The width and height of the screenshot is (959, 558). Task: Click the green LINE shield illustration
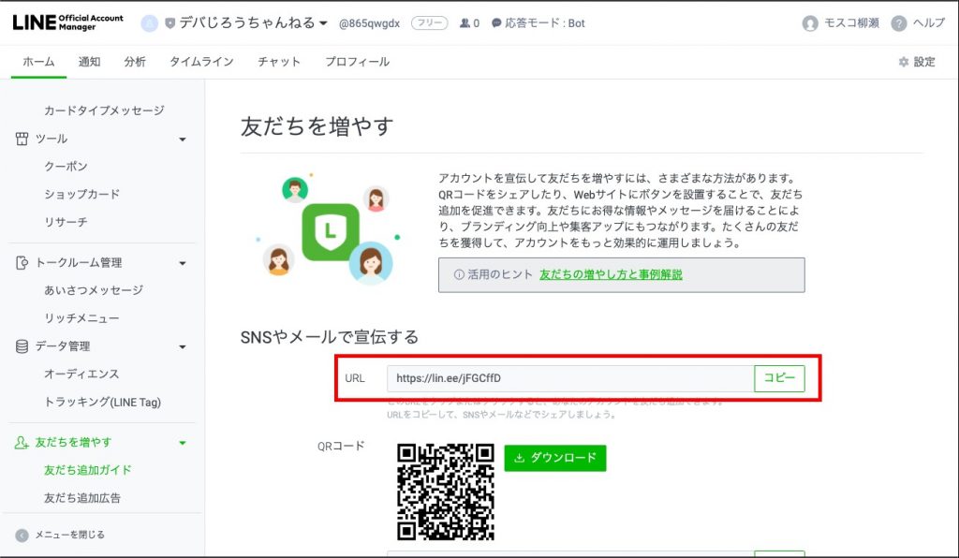331,231
